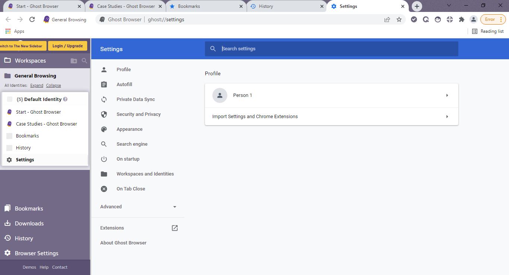509x275 pixels.
Task: Expand the Person 1 profile row
Action: point(331,95)
